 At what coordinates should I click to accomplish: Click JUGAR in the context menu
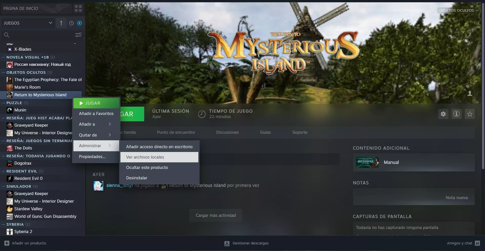[96, 103]
